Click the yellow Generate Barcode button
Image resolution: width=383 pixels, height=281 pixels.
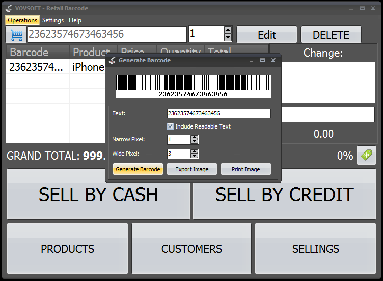click(x=138, y=169)
